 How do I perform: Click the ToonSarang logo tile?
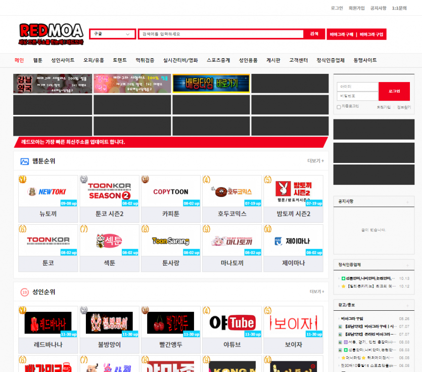point(171,240)
